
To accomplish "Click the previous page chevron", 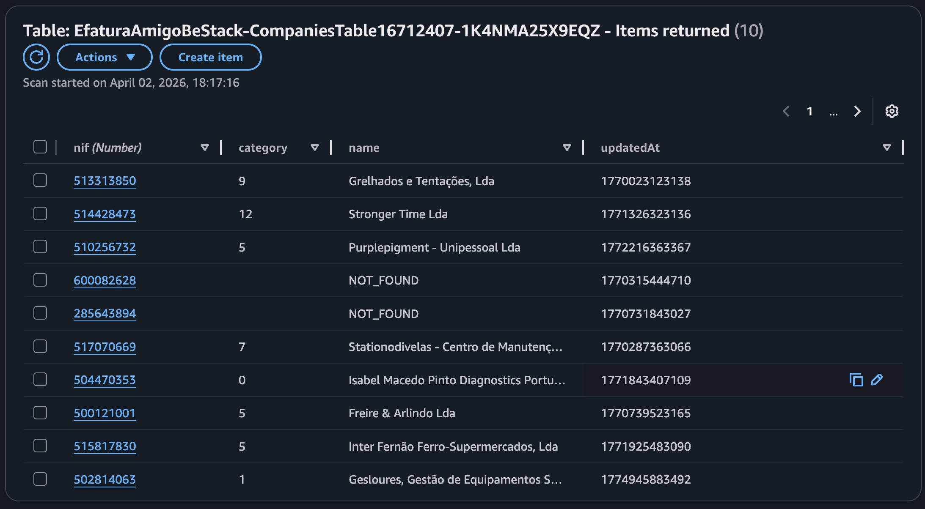I will point(786,111).
